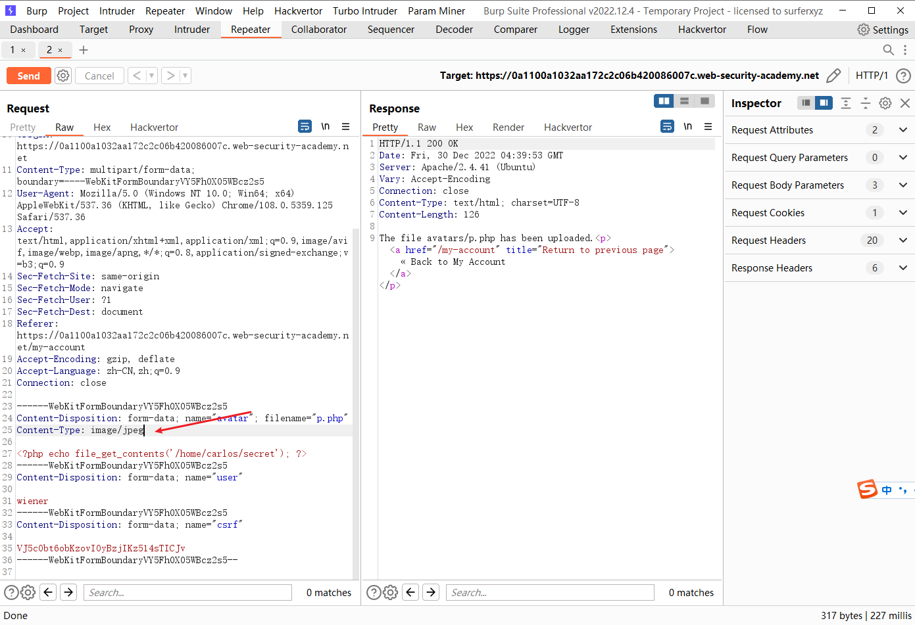Viewport: 915px width, 625px height.
Task: Switch to Repeater tab 1
Action: [x=12, y=50]
